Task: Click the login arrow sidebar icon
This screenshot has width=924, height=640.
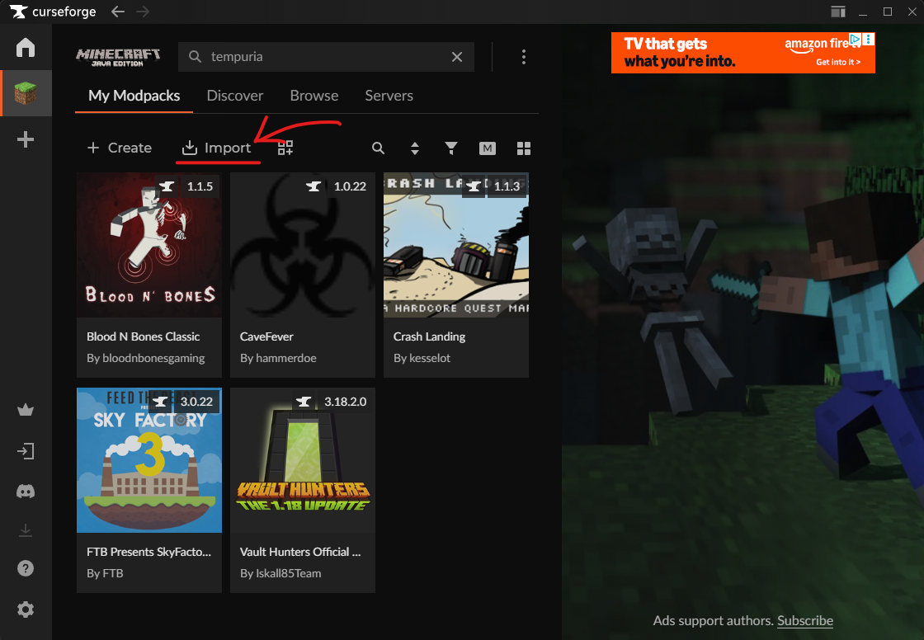Action: [x=26, y=451]
